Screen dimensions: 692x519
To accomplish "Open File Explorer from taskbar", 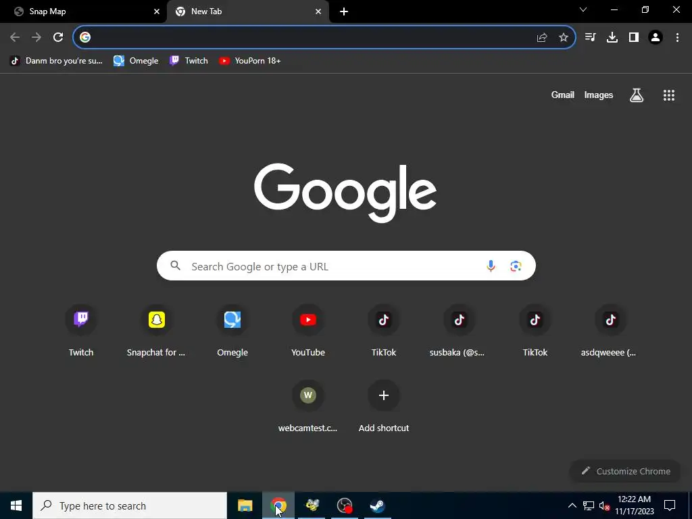I will [245, 505].
